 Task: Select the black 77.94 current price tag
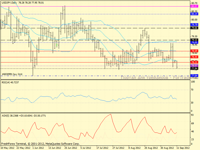coord(194,68)
